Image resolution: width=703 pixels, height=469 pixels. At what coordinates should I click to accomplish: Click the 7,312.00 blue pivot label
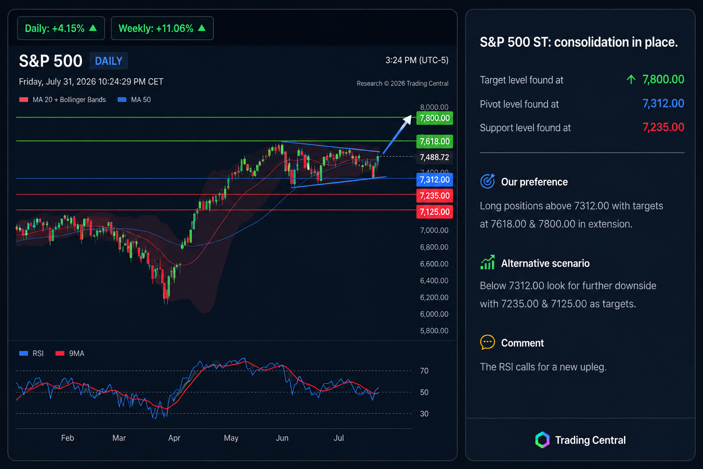pyautogui.click(x=434, y=180)
